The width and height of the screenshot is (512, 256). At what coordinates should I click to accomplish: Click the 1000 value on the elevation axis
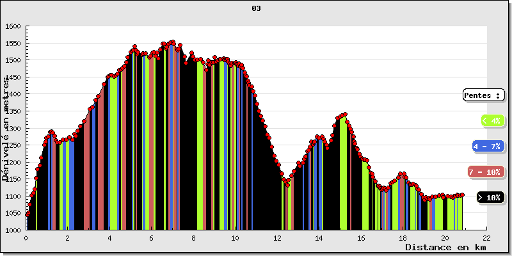(x=13, y=230)
